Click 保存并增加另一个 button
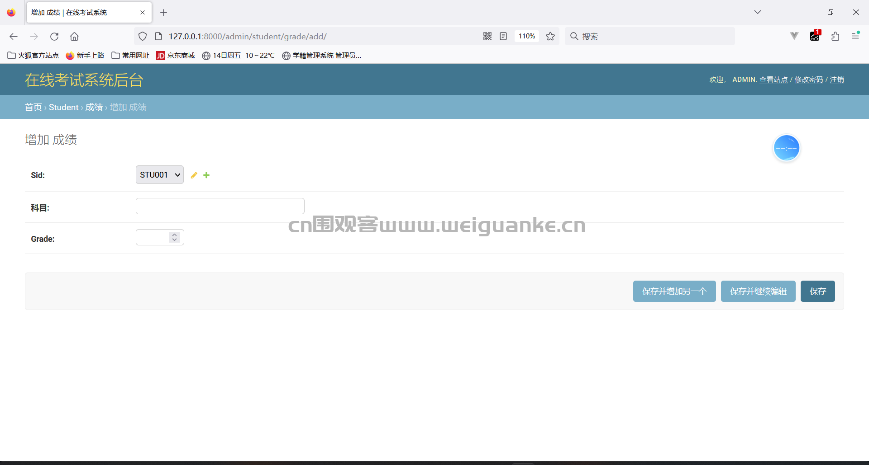This screenshot has width=869, height=465. pyautogui.click(x=674, y=291)
